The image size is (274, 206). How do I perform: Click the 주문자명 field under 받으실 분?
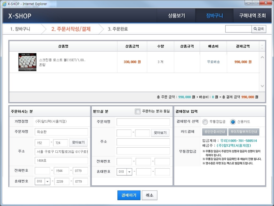145,122
